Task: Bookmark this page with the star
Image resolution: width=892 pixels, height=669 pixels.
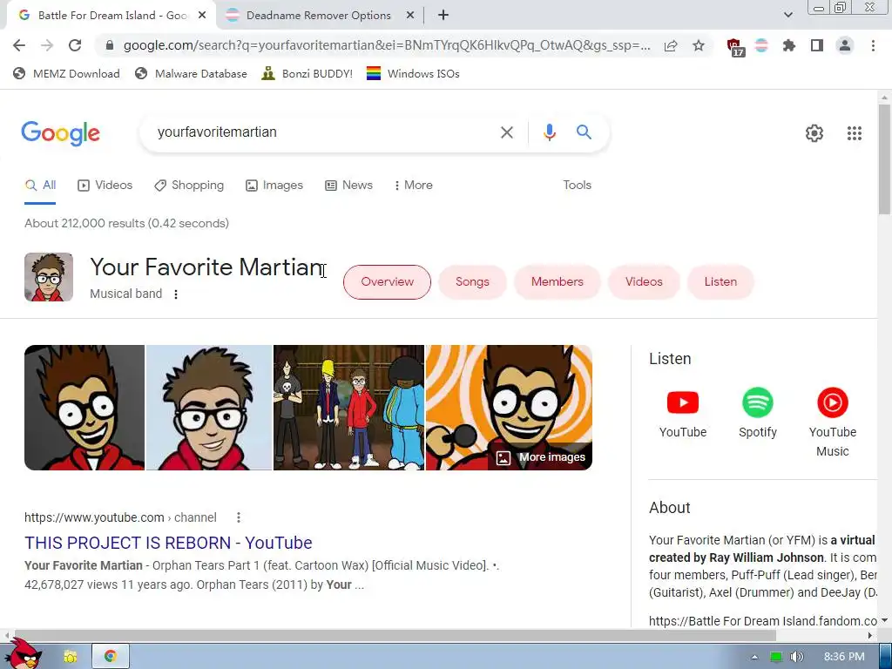Action: pos(699,45)
